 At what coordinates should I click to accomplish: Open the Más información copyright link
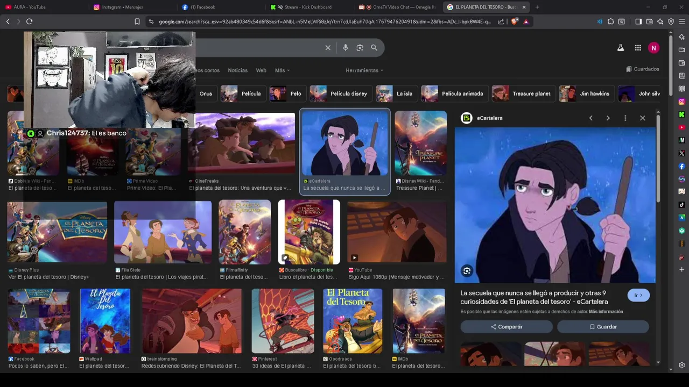point(606,312)
